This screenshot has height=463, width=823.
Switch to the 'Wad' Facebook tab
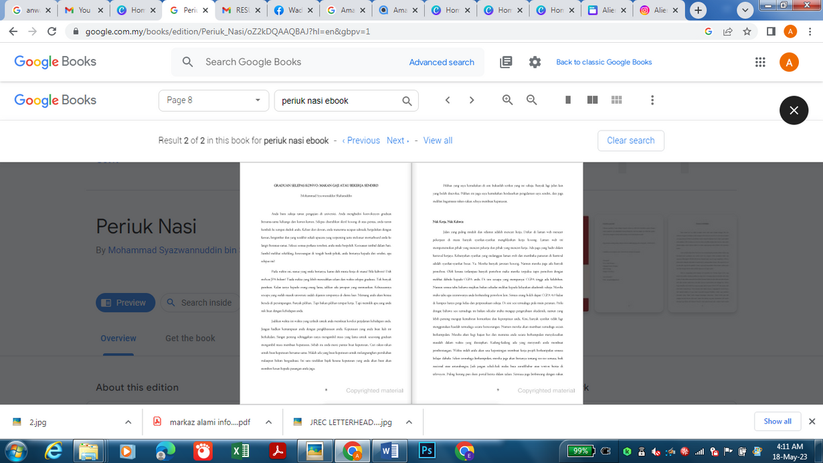pos(294,11)
